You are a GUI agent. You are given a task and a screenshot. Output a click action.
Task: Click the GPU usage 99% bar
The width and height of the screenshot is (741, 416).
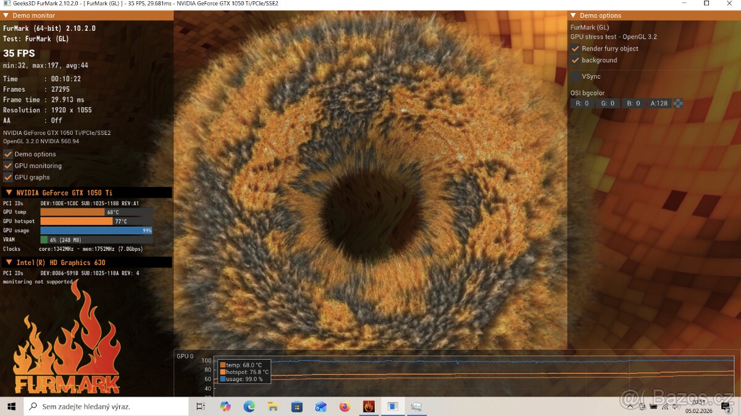coord(96,230)
